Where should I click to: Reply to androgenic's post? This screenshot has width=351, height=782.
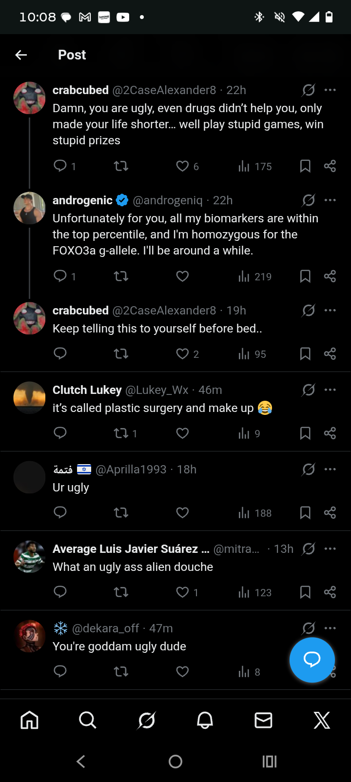click(x=60, y=276)
